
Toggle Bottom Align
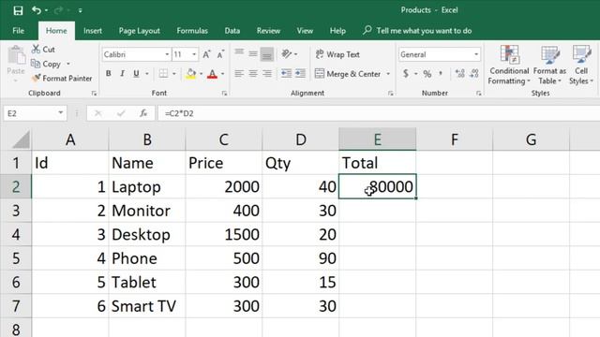tap(267, 53)
